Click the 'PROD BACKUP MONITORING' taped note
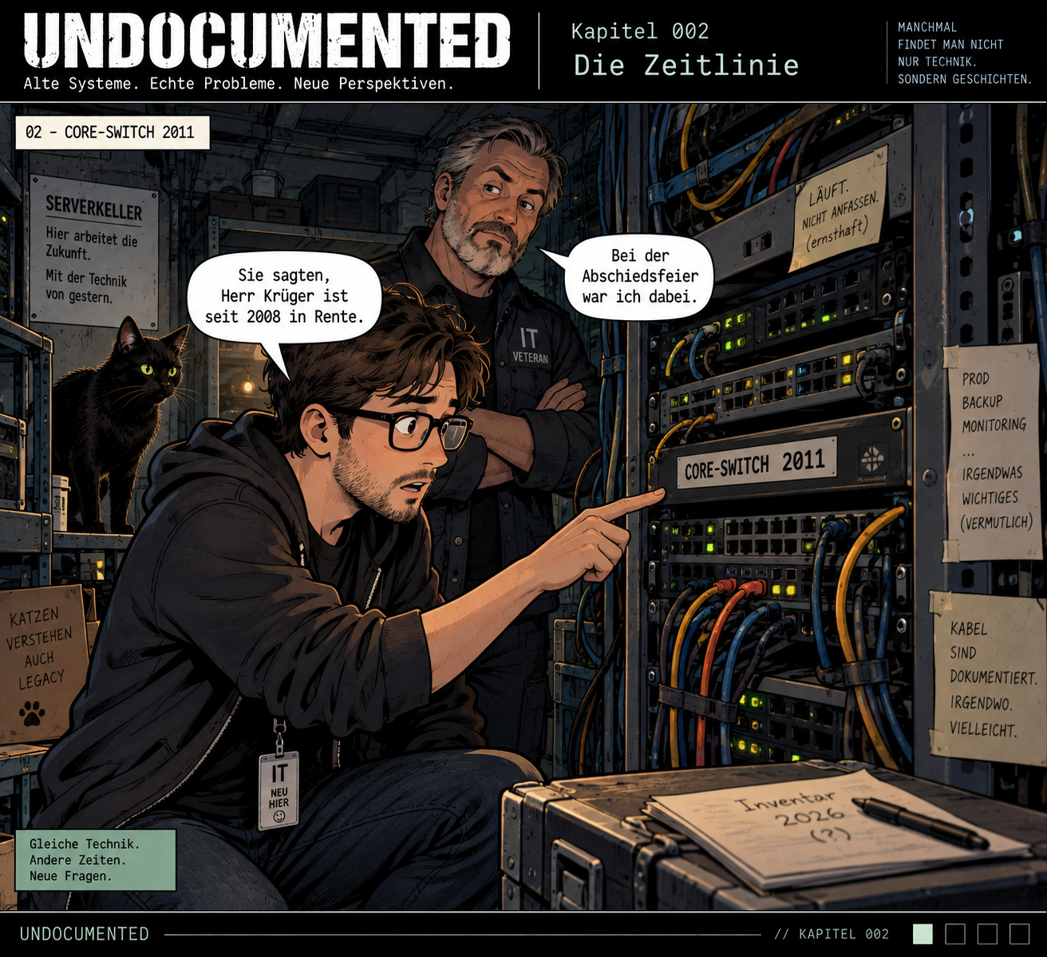This screenshot has height=957, width=1047. point(992,452)
